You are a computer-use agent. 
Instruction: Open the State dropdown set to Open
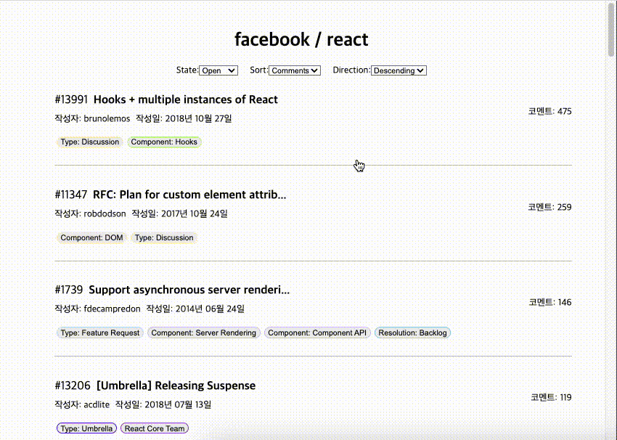pos(218,70)
